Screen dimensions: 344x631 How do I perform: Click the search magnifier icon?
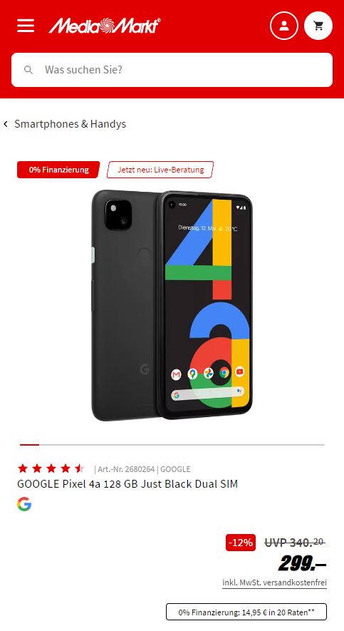(x=28, y=70)
